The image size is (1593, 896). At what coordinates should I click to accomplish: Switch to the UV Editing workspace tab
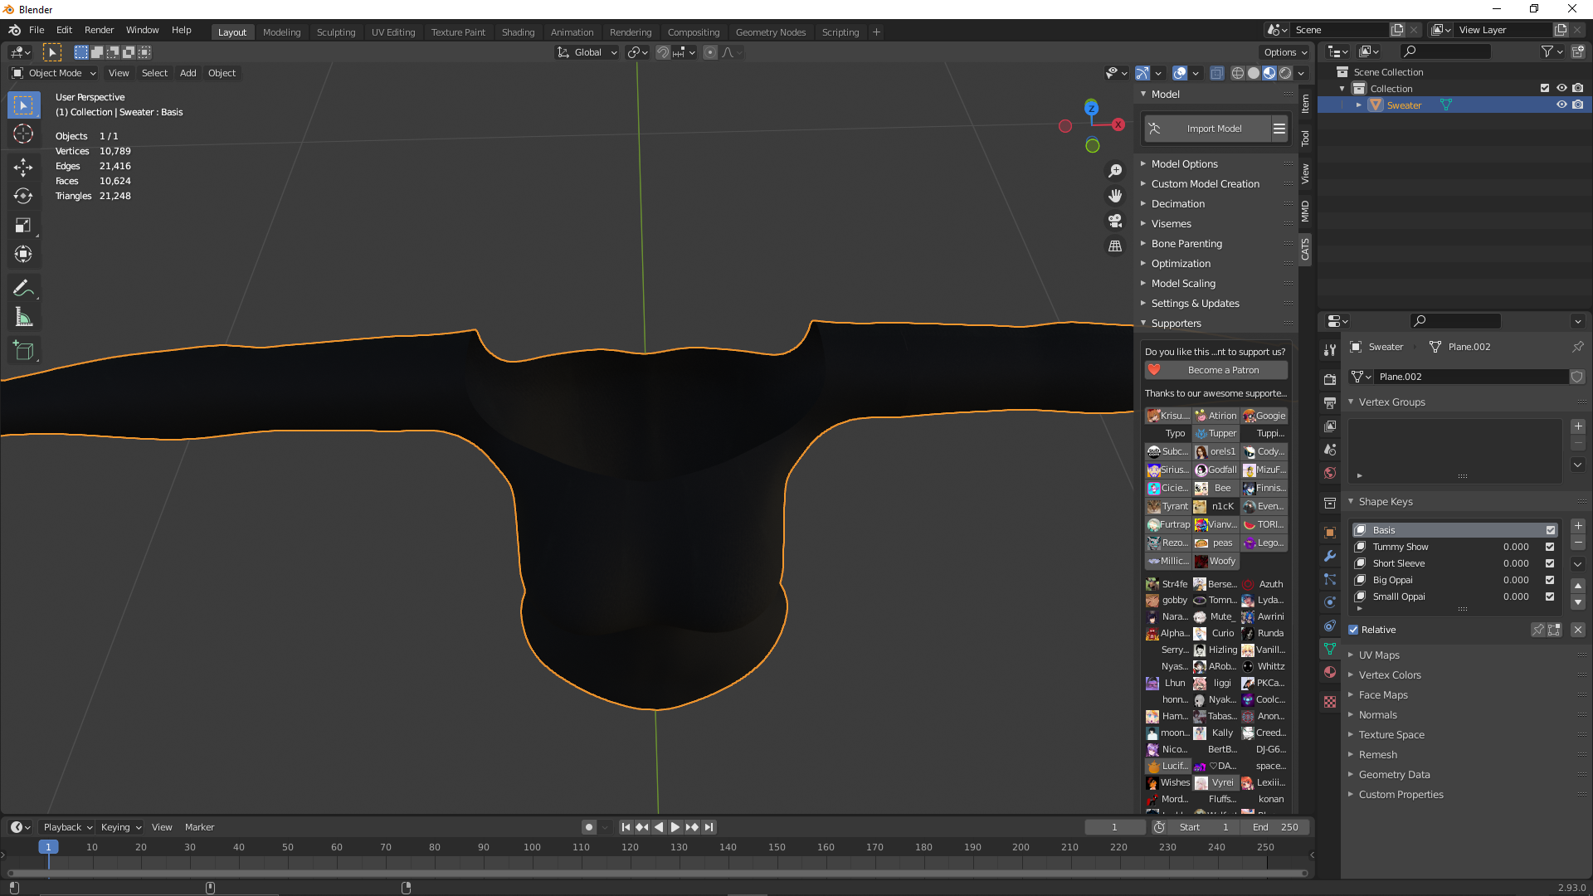pyautogui.click(x=393, y=32)
